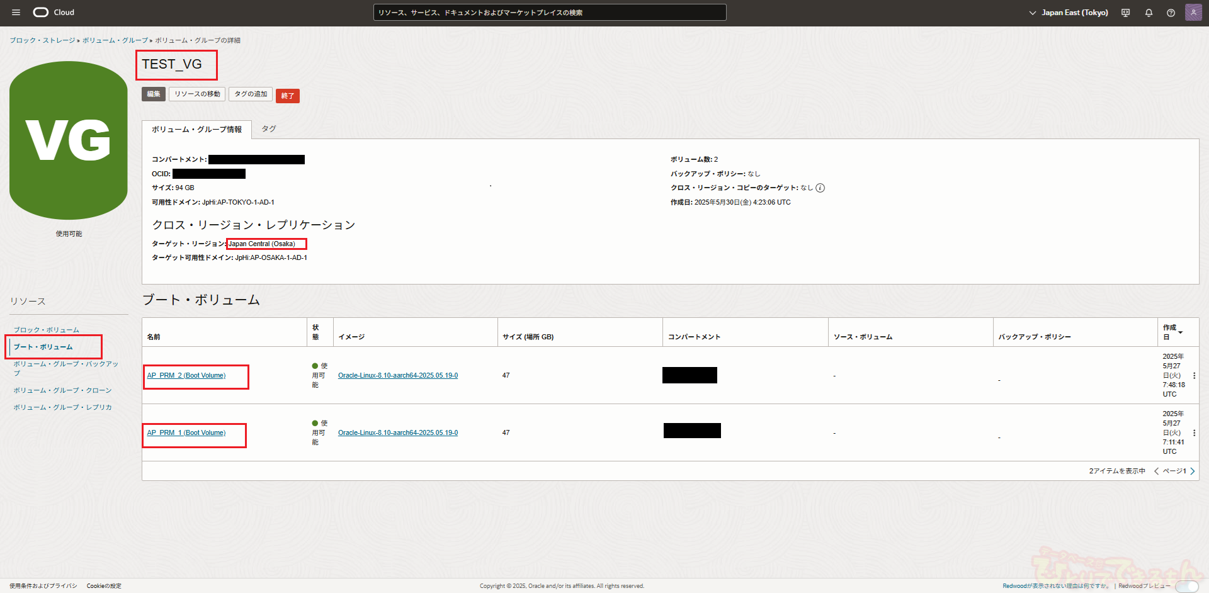The width and height of the screenshot is (1209, 593).
Task: Click the TEST_VG title
Action: coord(172,65)
